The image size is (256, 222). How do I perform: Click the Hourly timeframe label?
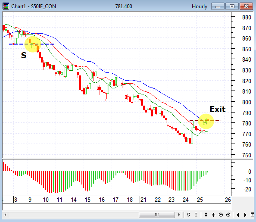point(200,6)
